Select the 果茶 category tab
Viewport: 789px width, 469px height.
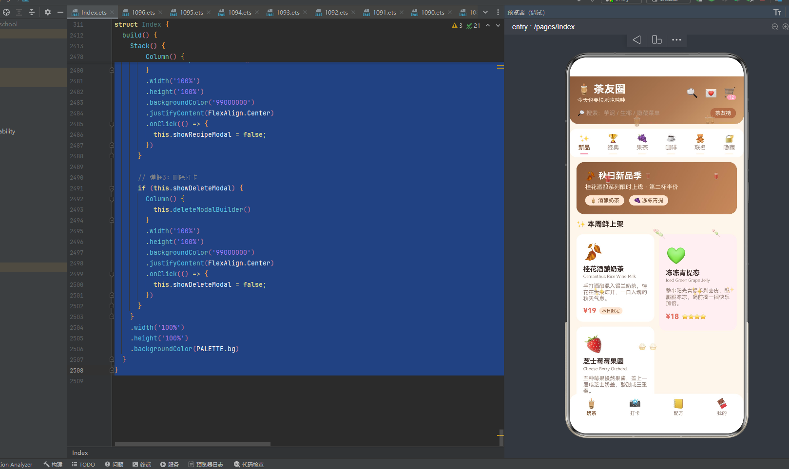[x=642, y=143]
